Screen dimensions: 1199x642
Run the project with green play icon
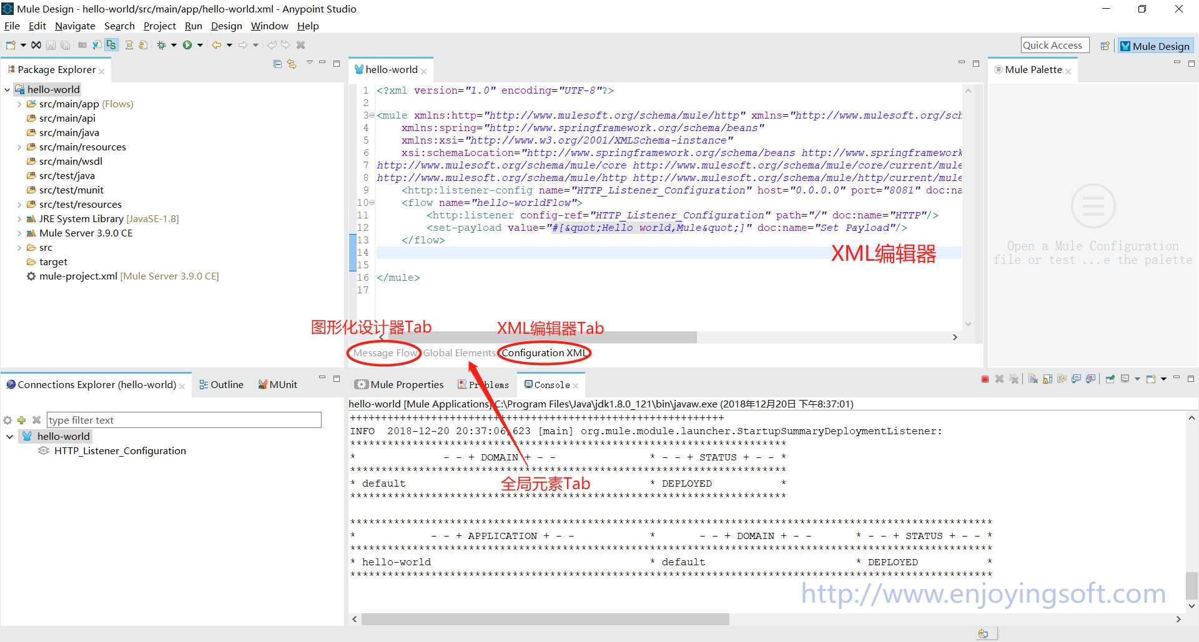click(x=187, y=45)
